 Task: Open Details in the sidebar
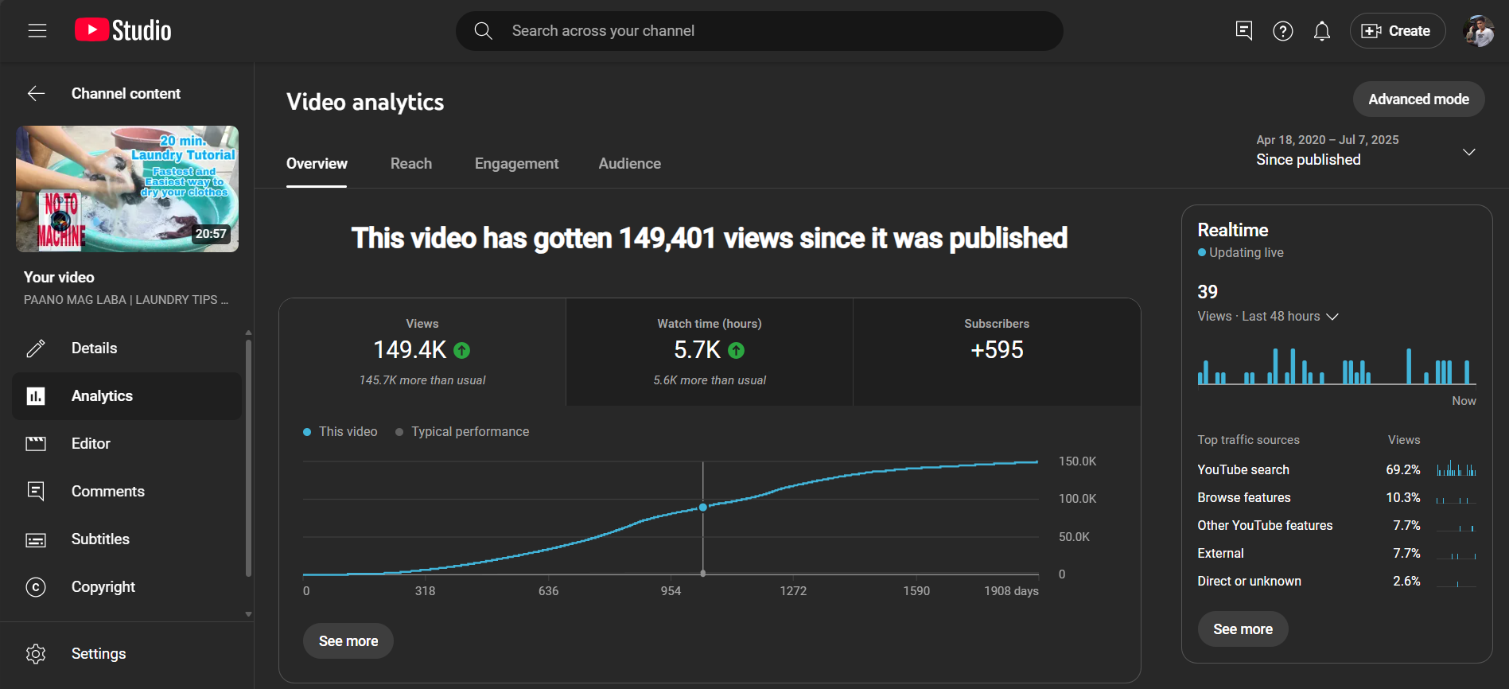(x=127, y=348)
